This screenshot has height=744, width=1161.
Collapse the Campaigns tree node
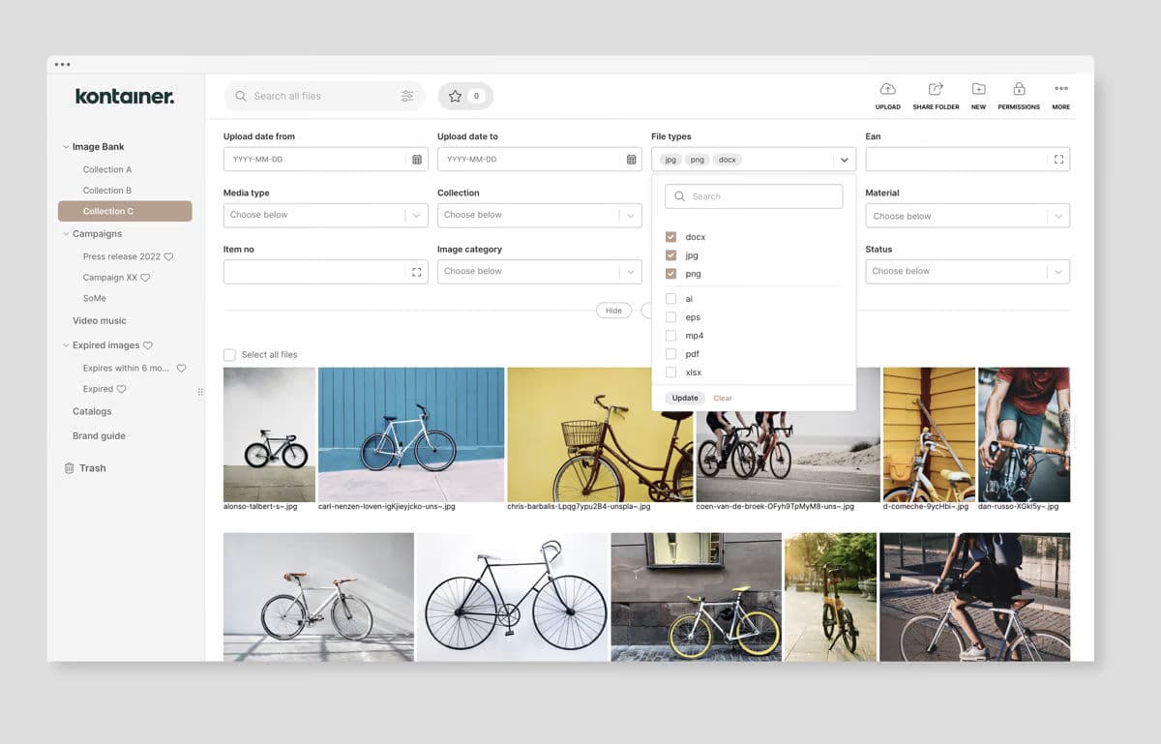(66, 234)
